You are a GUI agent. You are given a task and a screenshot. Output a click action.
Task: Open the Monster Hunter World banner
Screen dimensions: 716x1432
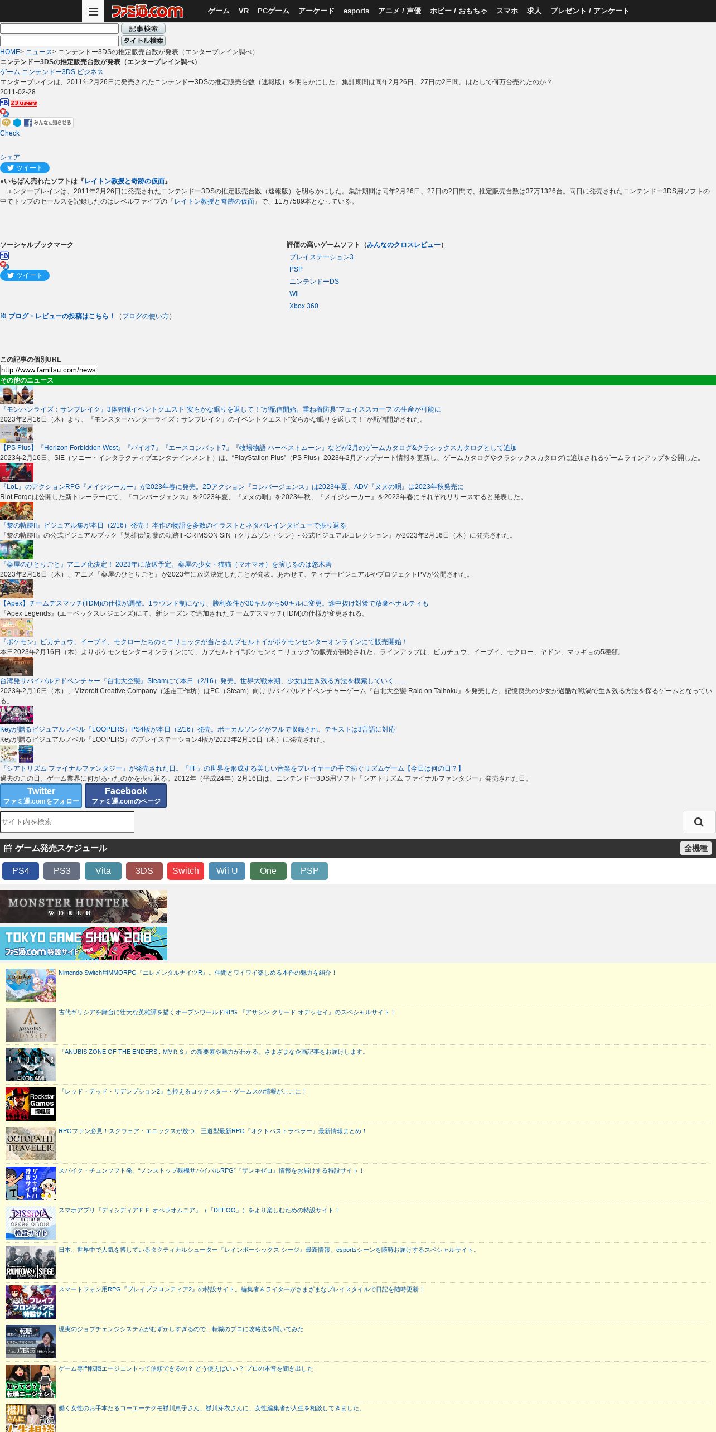[x=84, y=907]
